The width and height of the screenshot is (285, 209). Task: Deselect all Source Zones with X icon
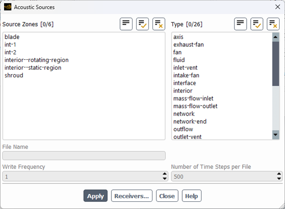(x=158, y=24)
